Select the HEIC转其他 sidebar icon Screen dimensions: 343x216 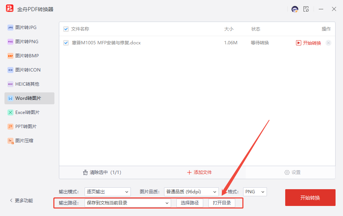click(x=10, y=84)
